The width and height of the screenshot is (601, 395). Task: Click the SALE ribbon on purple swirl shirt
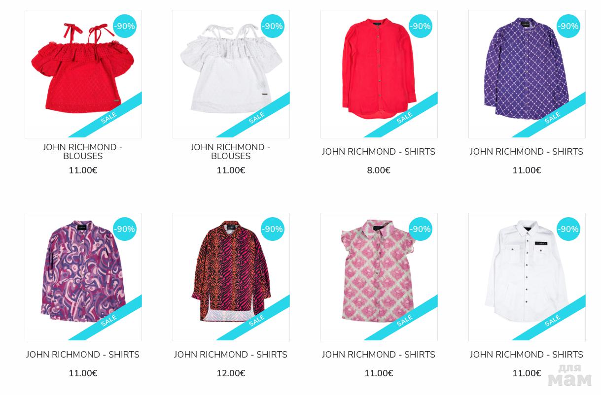pyautogui.click(x=108, y=320)
